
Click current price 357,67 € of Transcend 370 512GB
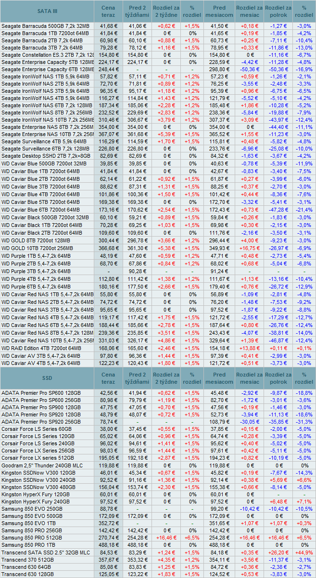108,560
